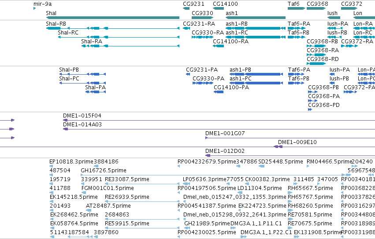Click the lush gene label
This screenshot has height=239, width=375.
(332, 13)
